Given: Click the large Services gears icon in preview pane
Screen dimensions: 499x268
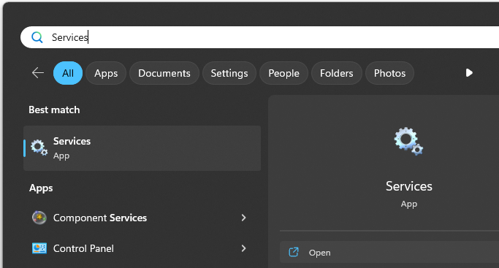Looking at the screenshot, I should (x=408, y=141).
